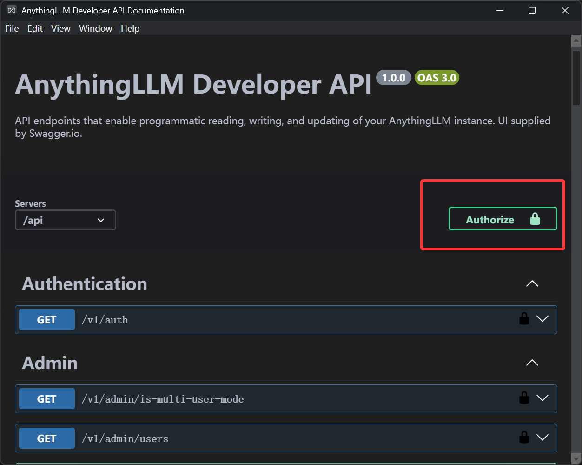Click lock icon on /v1/auth row

[x=524, y=319]
